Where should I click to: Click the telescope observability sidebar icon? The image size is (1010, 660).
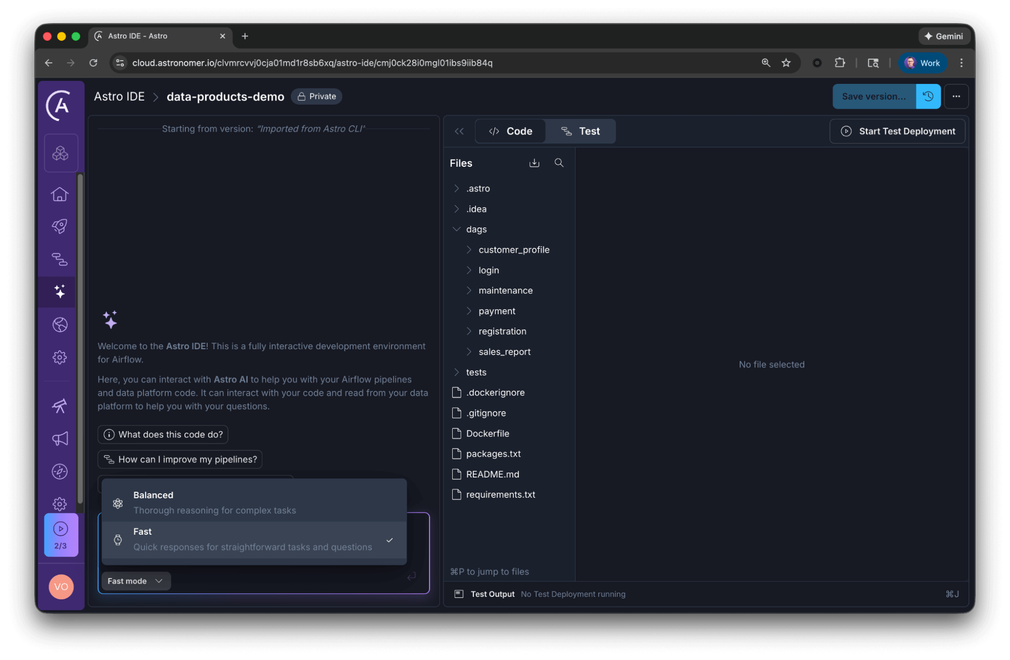pos(60,406)
